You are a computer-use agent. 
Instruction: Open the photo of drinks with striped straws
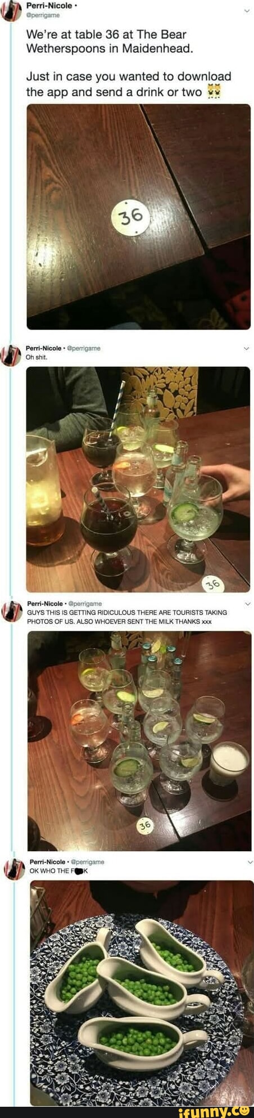[x=138, y=479]
